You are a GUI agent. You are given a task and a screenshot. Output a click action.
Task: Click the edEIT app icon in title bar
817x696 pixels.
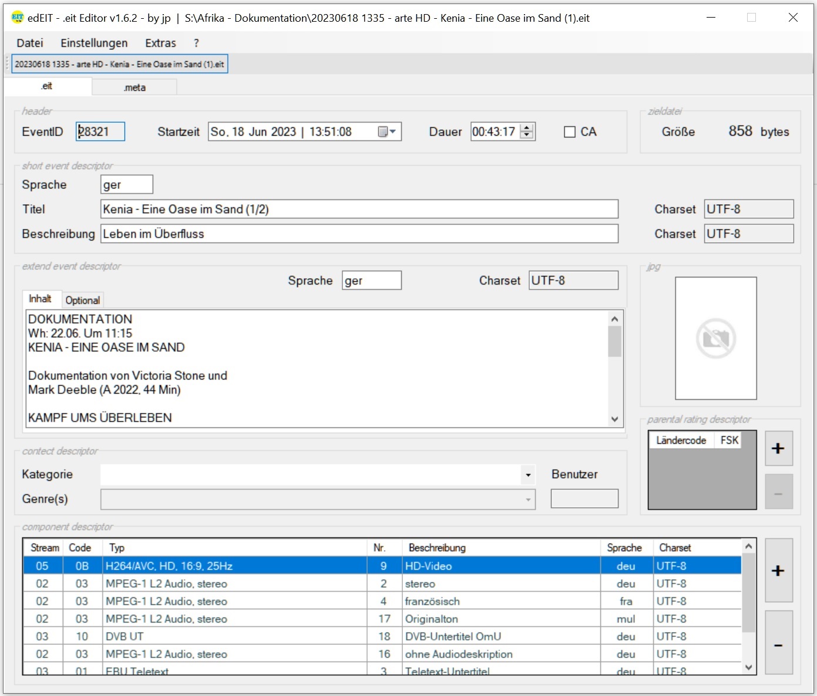point(18,18)
